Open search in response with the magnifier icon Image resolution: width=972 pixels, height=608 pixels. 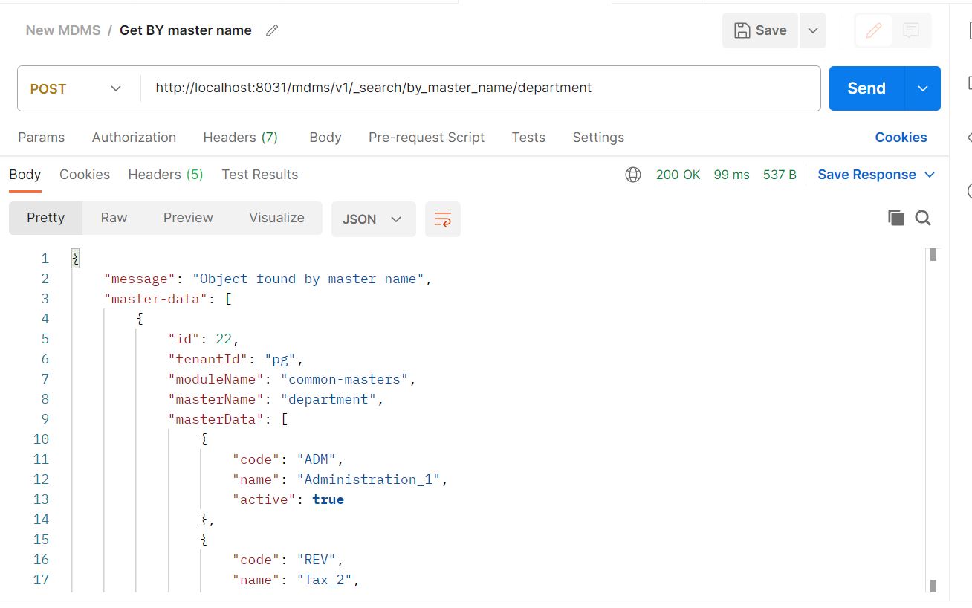(x=922, y=218)
